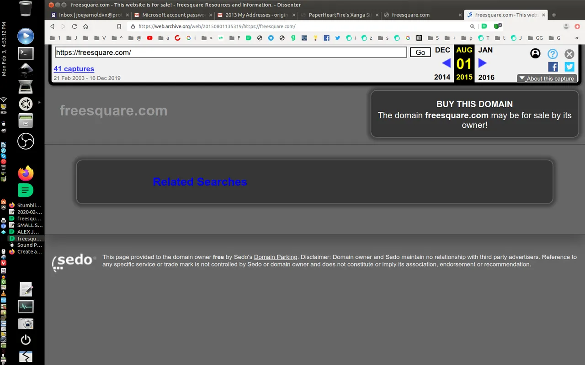Expand the About this capture panel
585x365 pixels.
tap(547, 78)
